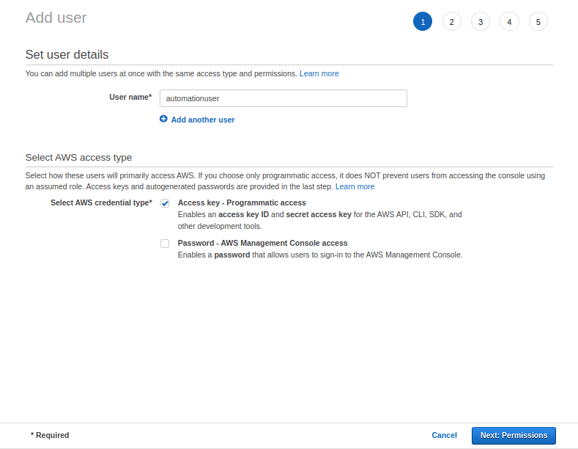Click step 5 circle at top right
Viewport: 578px width, 449px height.
[538, 21]
